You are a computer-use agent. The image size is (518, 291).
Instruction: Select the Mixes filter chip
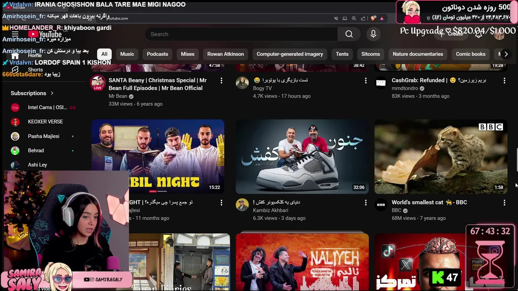click(x=187, y=54)
